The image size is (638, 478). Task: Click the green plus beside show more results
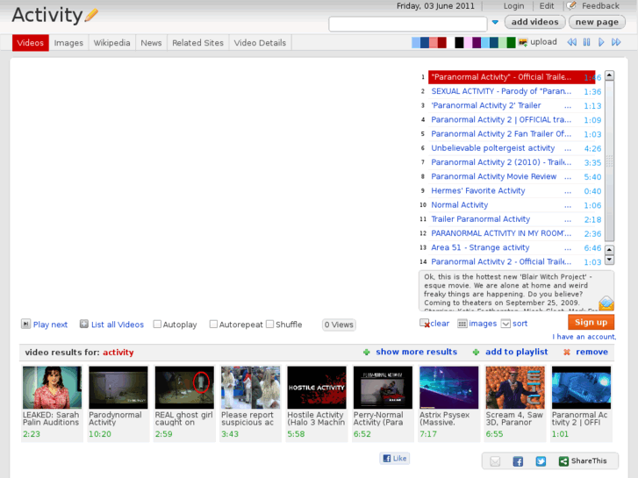(367, 353)
